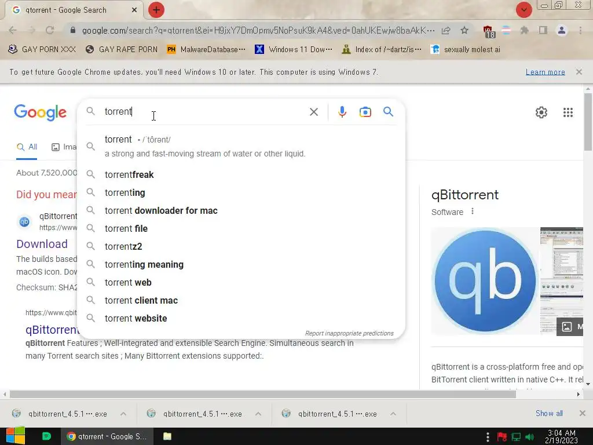Viewport: 593px width, 445px height.
Task: Open the tab search dropdown button
Action: (524, 10)
